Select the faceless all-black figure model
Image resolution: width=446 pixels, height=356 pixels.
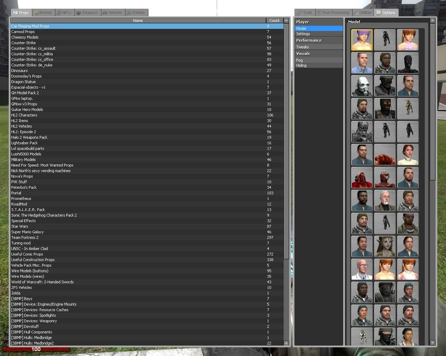coord(408,63)
